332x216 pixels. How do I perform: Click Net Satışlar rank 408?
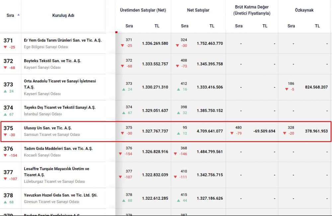click(x=184, y=60)
